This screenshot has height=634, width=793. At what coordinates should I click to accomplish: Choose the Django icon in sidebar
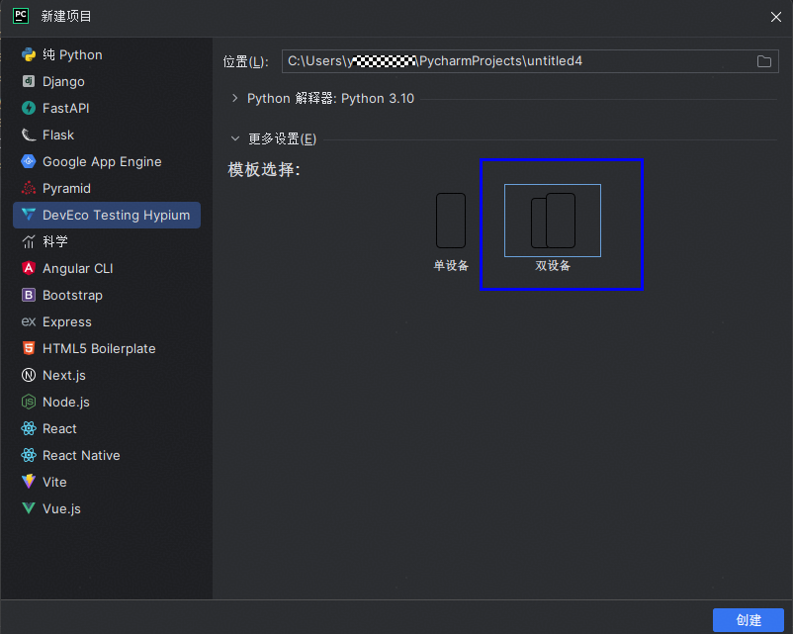click(x=29, y=81)
